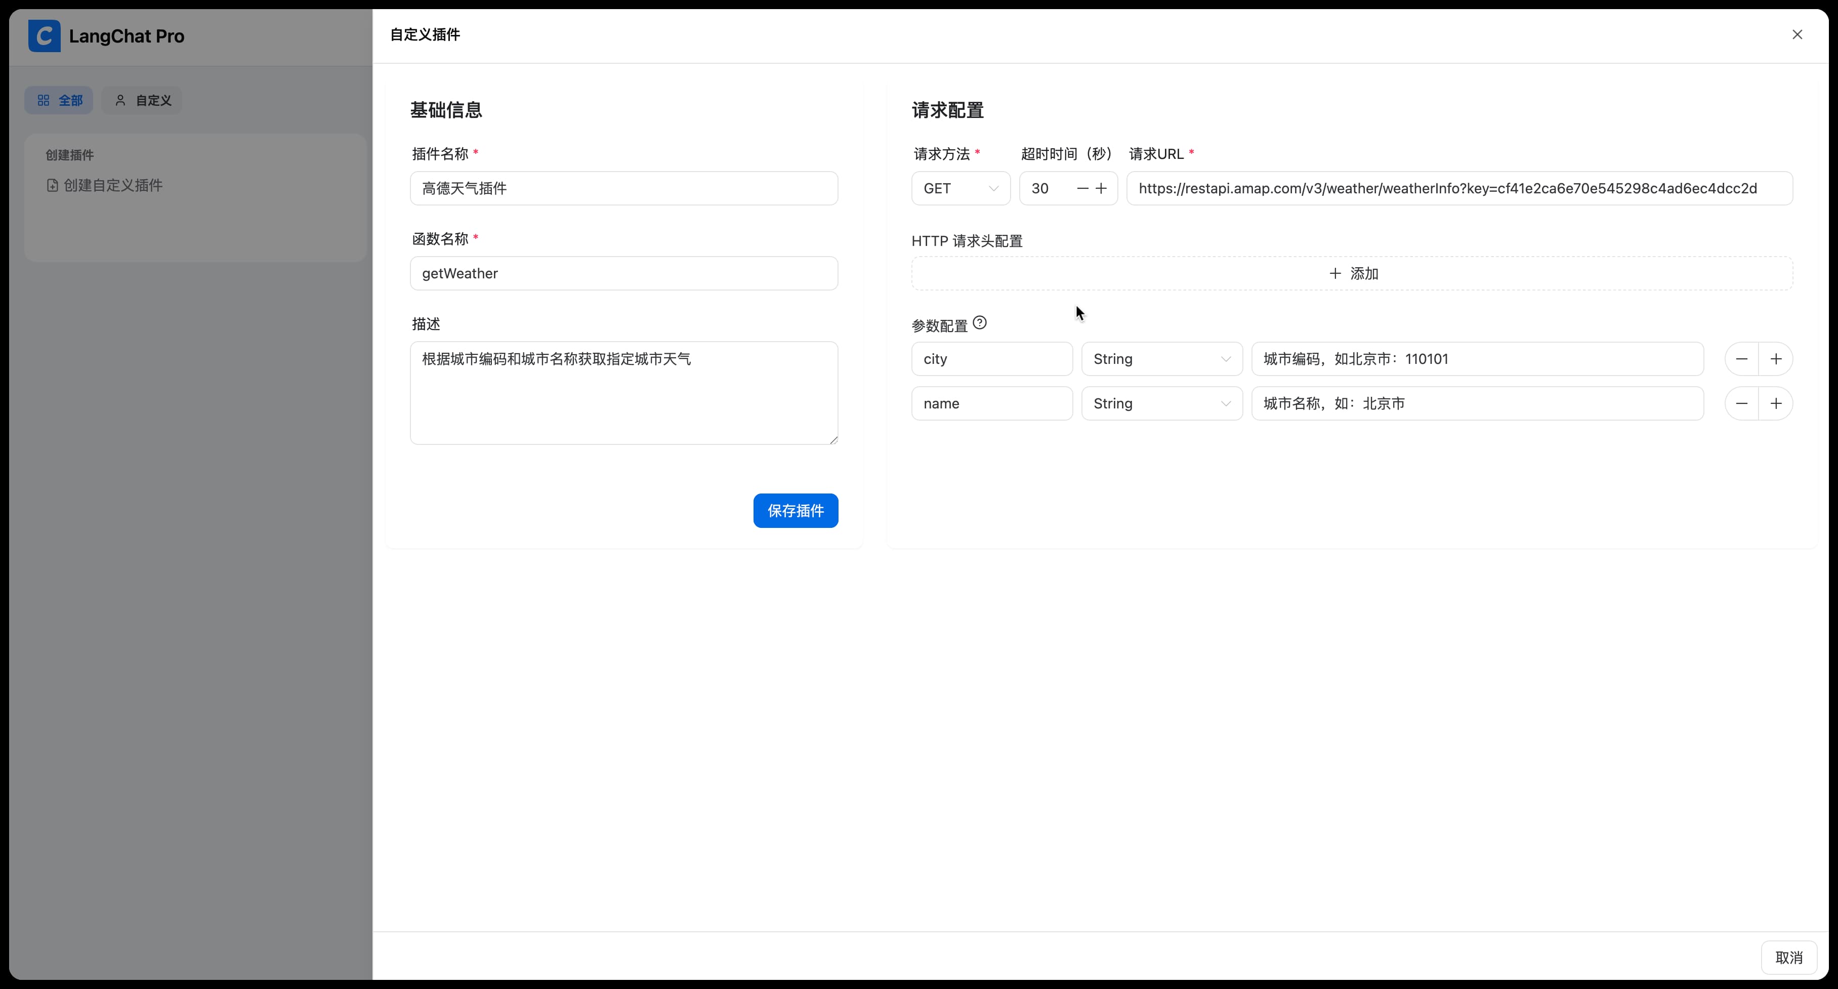Image resolution: width=1838 pixels, height=989 pixels.
Task: Add a row after name parameter
Action: pyautogui.click(x=1776, y=404)
